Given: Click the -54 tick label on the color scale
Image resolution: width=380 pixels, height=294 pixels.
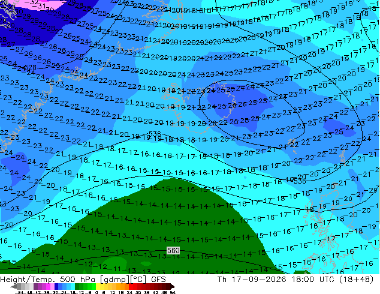Looking at the screenshot, I should point(19,292).
